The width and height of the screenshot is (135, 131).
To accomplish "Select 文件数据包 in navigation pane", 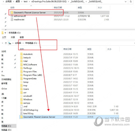I will [6, 79].
